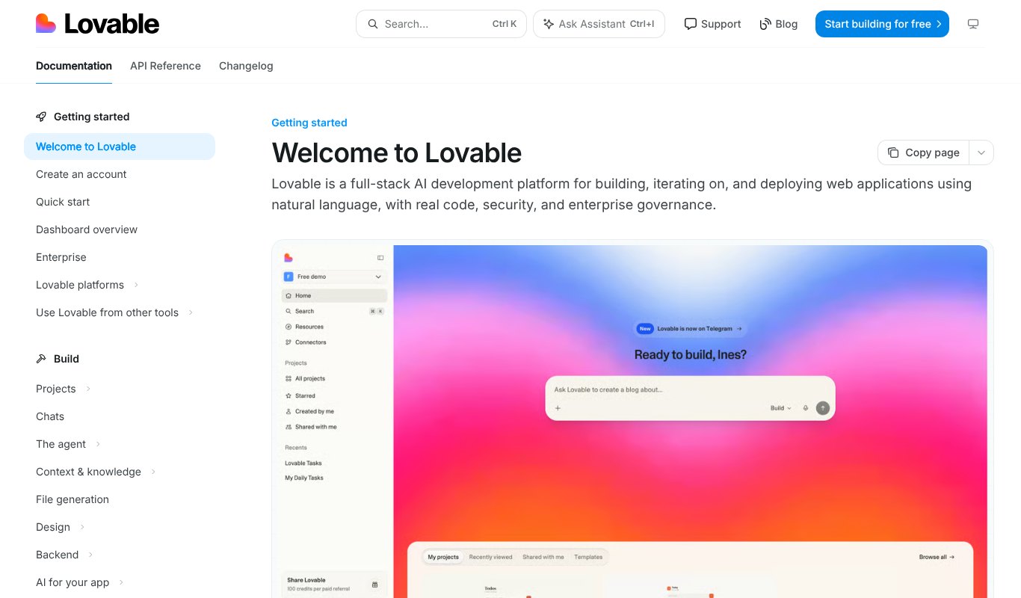The height and width of the screenshot is (598, 1021).
Task: Open Ask Assistant
Action: click(x=599, y=24)
